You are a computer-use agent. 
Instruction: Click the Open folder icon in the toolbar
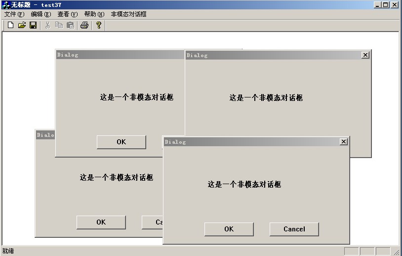tap(22, 25)
